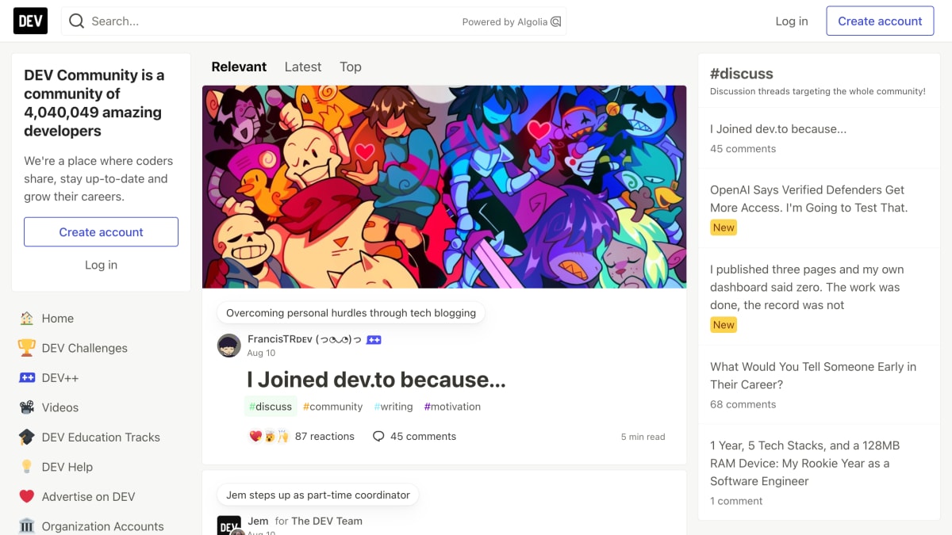This screenshot has height=535, width=952.
Task: Switch to the Relevant feed tab
Action: (x=239, y=67)
